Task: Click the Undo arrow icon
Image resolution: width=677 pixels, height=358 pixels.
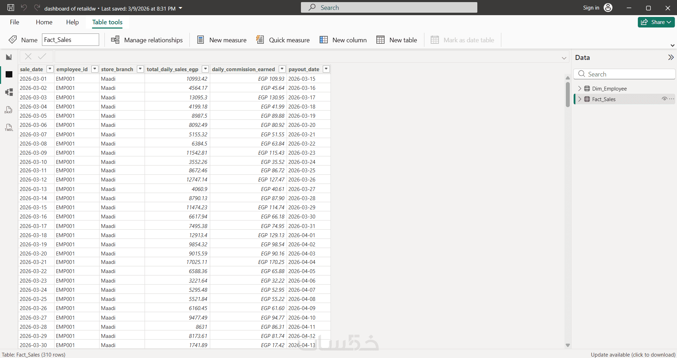Action: pos(24,7)
